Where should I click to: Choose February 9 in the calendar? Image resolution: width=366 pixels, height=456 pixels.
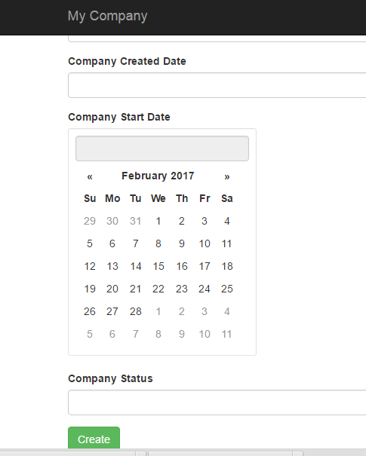[182, 243]
